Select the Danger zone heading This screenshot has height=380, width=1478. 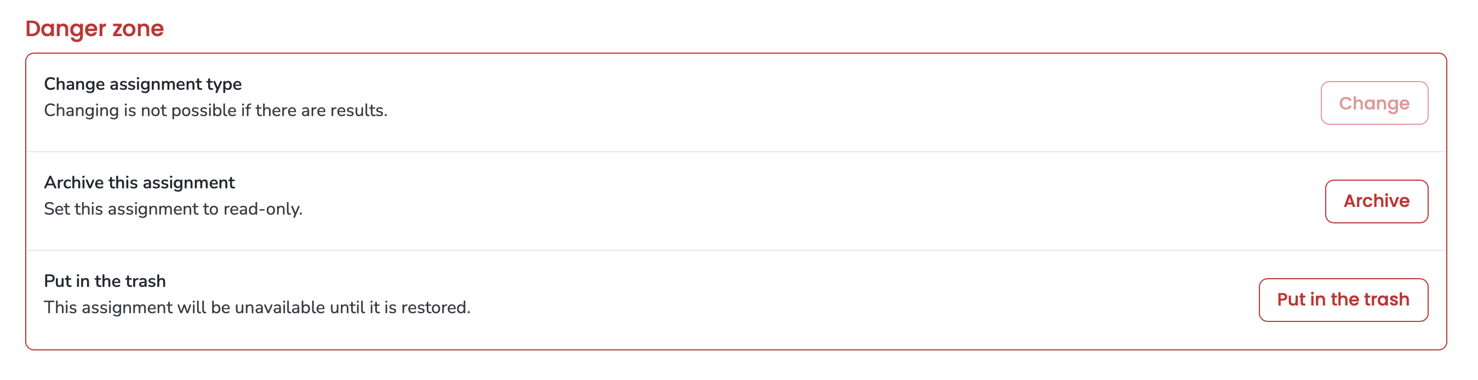point(95,28)
